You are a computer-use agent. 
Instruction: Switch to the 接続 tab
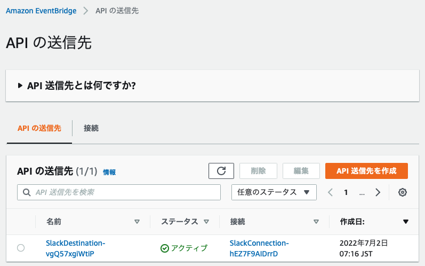click(x=91, y=128)
